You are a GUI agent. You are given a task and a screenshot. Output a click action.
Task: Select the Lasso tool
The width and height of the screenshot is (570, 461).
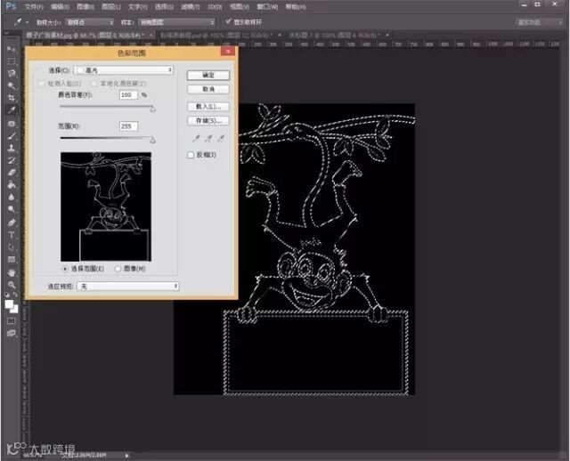point(12,73)
